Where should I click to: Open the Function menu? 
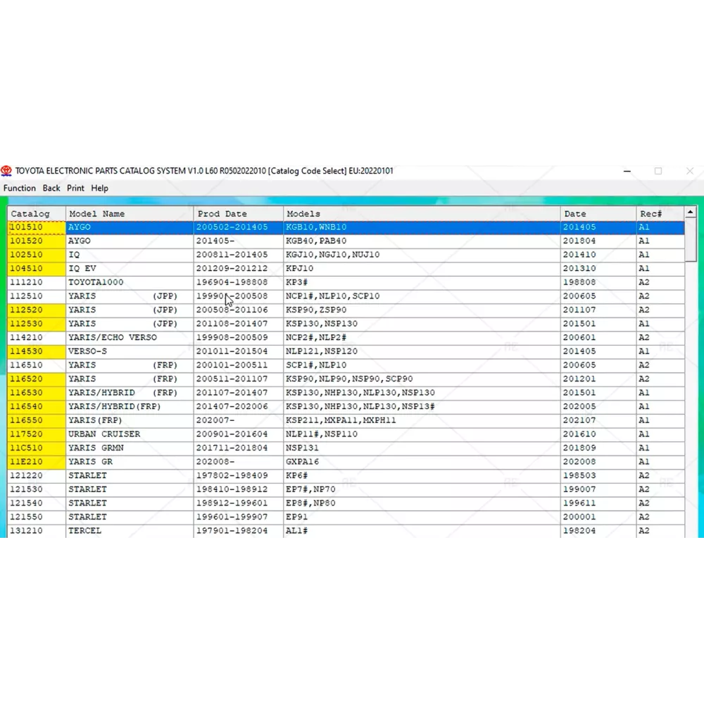[x=19, y=188]
